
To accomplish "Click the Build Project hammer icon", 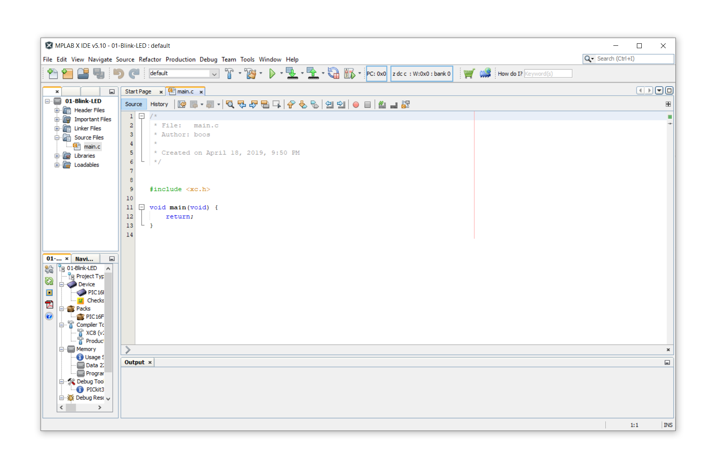I will [x=229, y=73].
